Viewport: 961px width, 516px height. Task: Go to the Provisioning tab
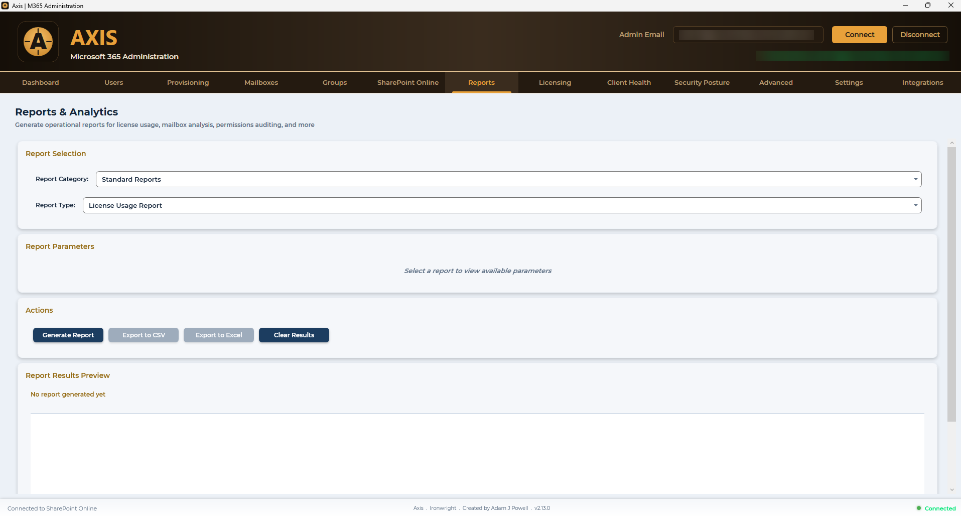tap(188, 82)
